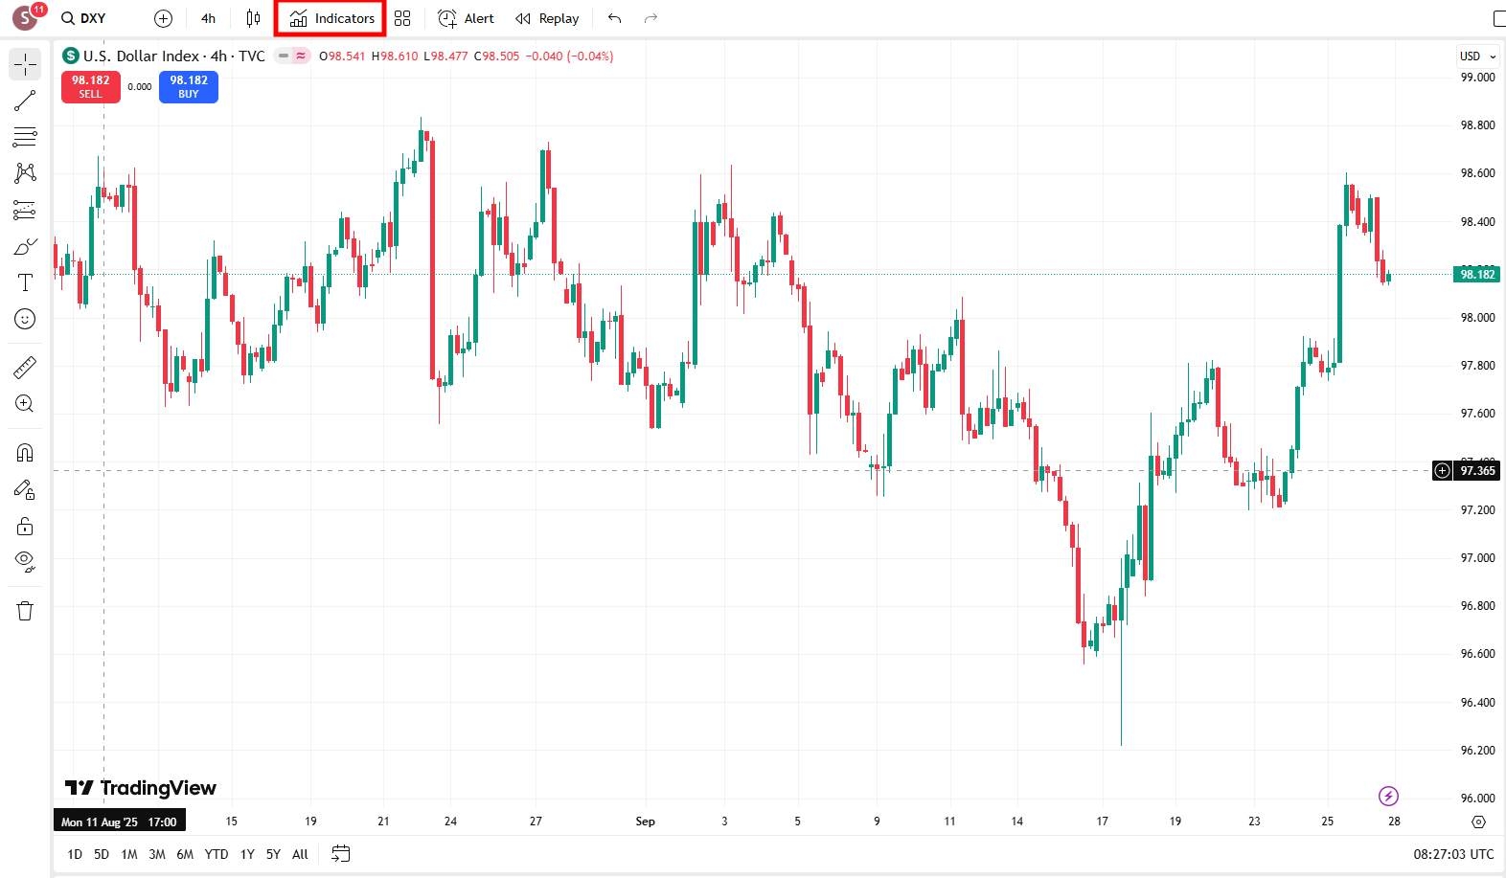Select the text annotation tool

tap(25, 282)
